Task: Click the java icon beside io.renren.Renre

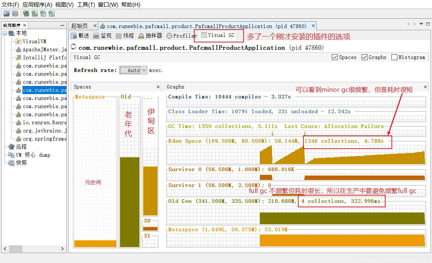Action: pyautogui.click(x=18, y=122)
